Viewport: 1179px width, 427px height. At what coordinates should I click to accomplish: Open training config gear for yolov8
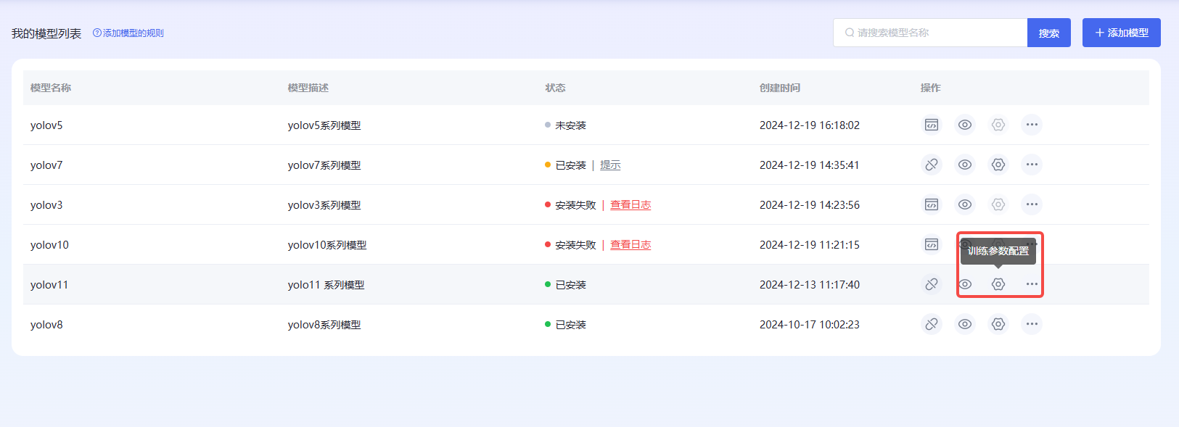pos(998,324)
